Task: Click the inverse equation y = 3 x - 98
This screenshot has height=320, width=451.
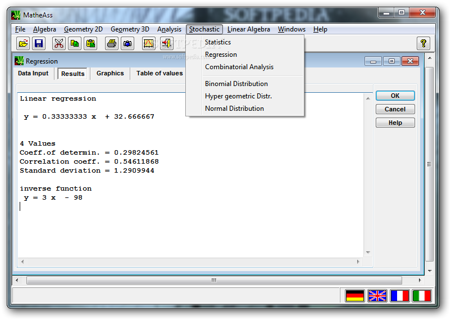Action: [x=53, y=197]
